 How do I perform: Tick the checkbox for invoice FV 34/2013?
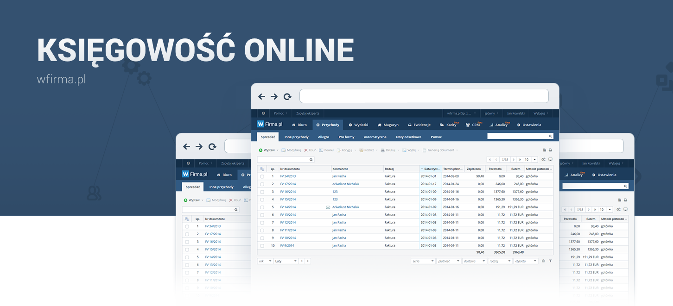coord(262,176)
